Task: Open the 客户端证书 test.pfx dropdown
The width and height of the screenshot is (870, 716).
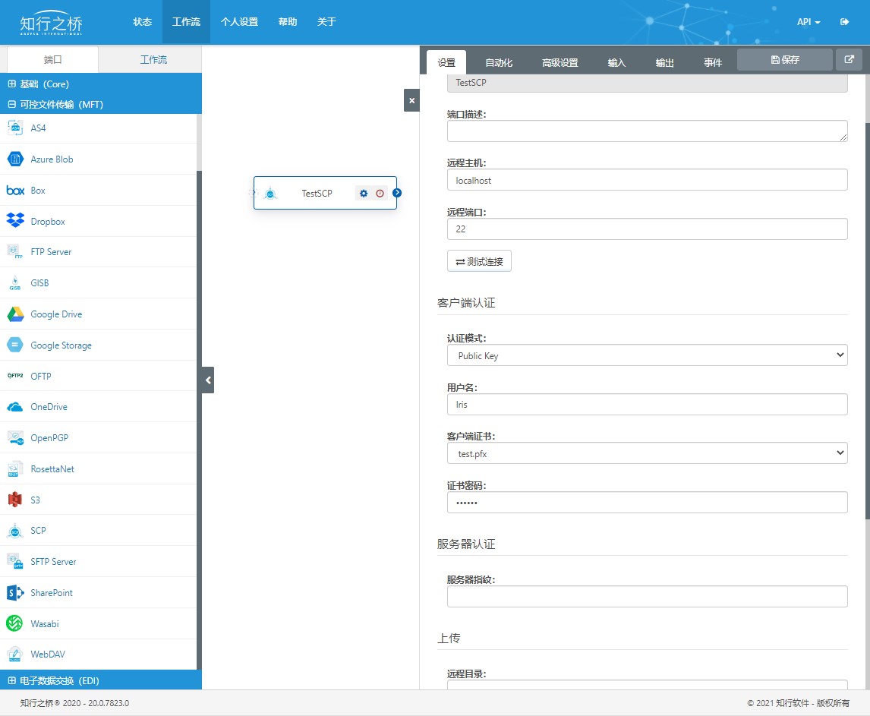Action: pyautogui.click(x=647, y=453)
